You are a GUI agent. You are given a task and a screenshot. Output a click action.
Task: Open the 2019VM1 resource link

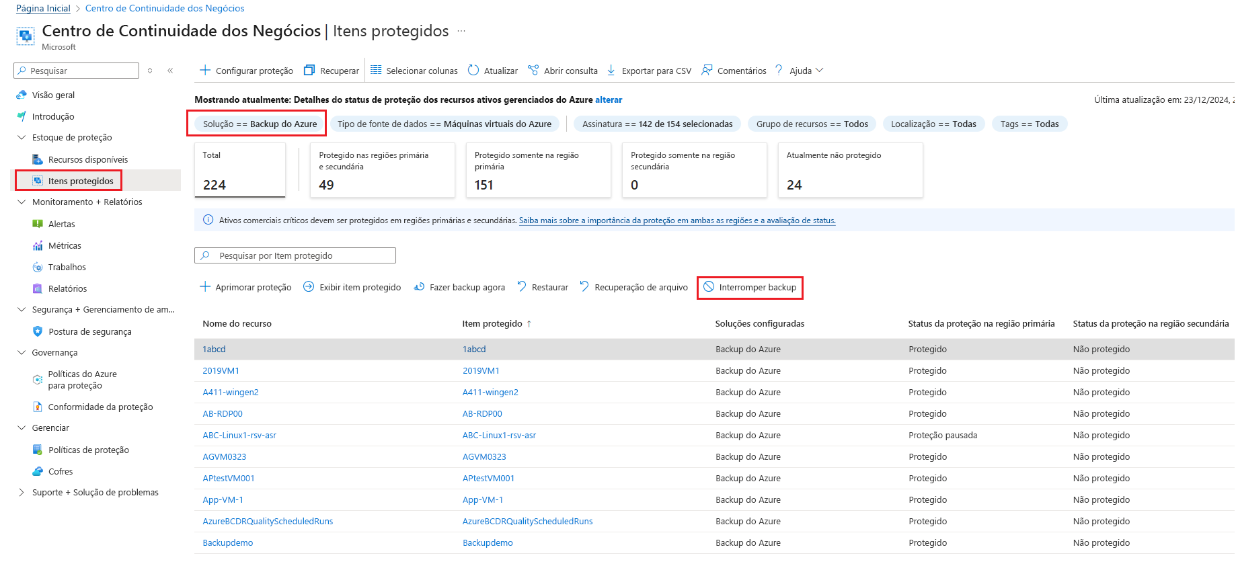221,370
